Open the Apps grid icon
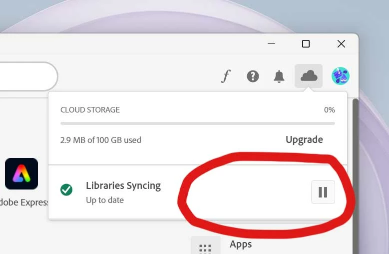 205,247
